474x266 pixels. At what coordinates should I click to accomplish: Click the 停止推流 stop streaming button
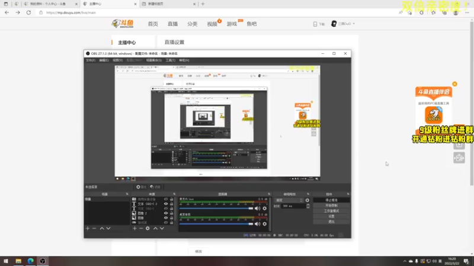(331, 200)
